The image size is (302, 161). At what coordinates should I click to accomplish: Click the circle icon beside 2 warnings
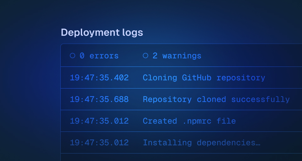coord(145,56)
